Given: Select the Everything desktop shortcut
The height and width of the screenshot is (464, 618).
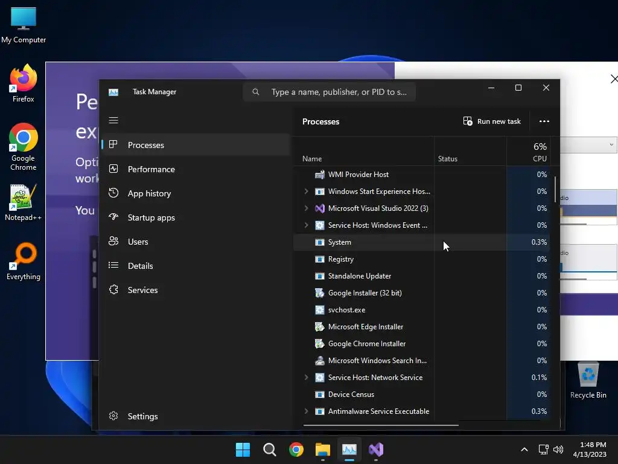Looking at the screenshot, I should pos(24,262).
